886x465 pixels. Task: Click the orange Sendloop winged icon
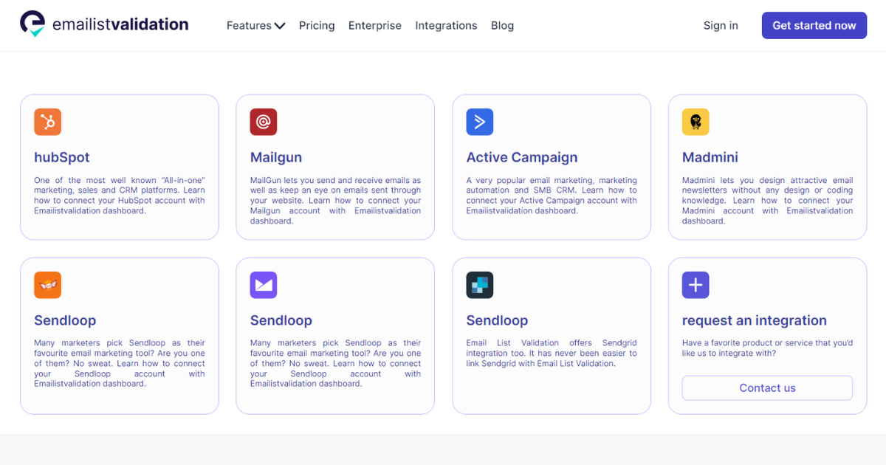point(47,285)
